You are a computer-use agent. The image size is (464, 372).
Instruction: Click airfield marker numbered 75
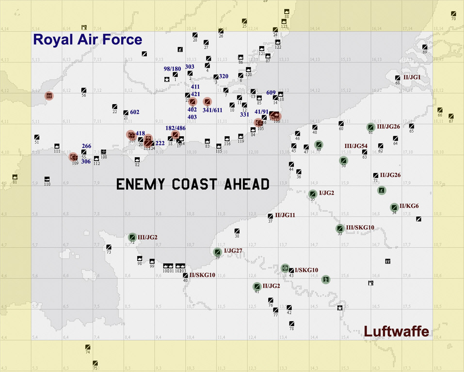click(95, 363)
